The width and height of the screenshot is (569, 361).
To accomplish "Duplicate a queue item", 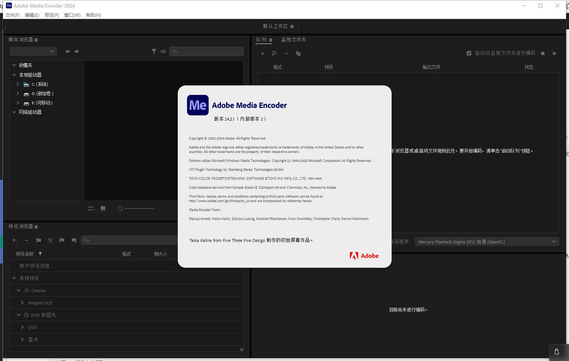I will click(298, 53).
